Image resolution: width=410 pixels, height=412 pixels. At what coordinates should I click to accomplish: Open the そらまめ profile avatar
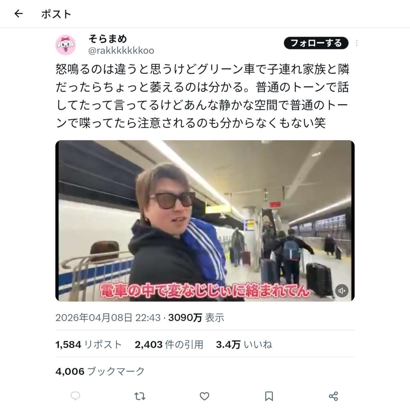coord(66,44)
